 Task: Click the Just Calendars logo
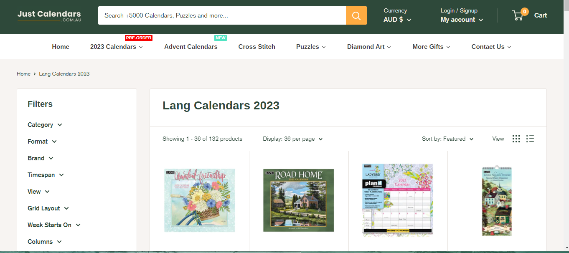49,15
